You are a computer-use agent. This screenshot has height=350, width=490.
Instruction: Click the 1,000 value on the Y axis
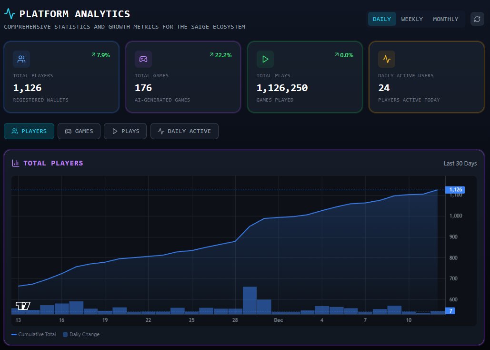pos(456,216)
